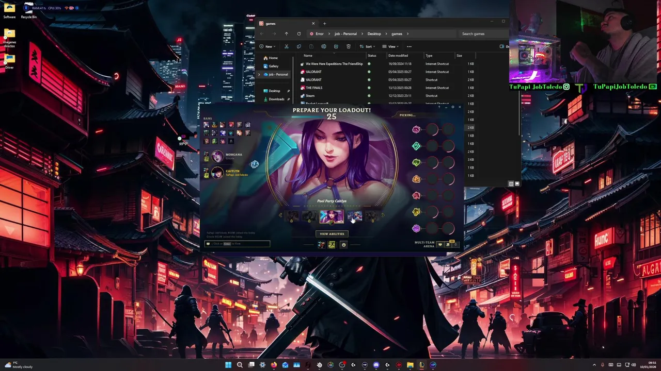Open the League client settings gear
Screen dimensions: 661x371
pyautogui.click(x=452, y=107)
